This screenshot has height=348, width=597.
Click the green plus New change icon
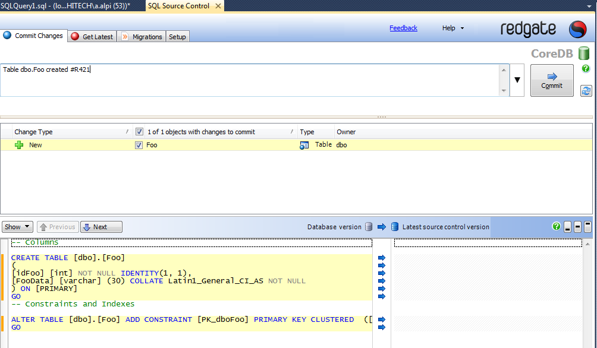pos(19,145)
